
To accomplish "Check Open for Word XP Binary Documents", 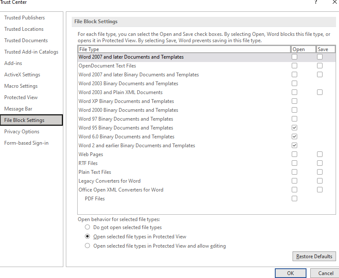I will pyautogui.click(x=294, y=101).
